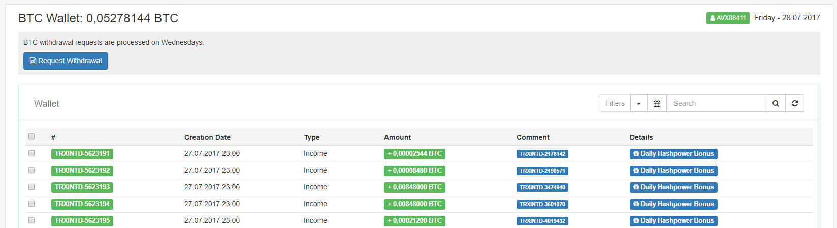Expand the Filters dropdown arrow

click(639, 103)
